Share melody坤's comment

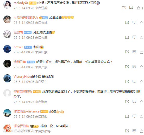(x=124, y=8)
